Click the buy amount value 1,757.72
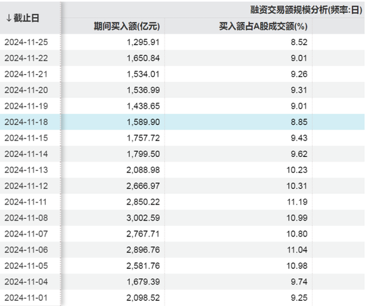Screen dimensions: 365x306 click(x=143, y=138)
